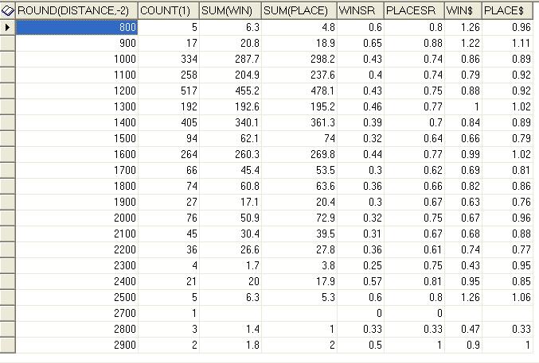Viewport: 539px width, 363px height.
Task: Click the COUNT(1) column header
Action: [x=168, y=11]
